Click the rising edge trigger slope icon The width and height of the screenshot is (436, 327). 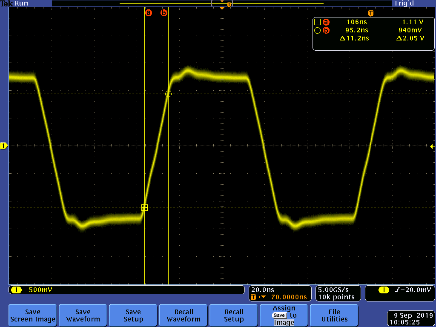[398, 290]
